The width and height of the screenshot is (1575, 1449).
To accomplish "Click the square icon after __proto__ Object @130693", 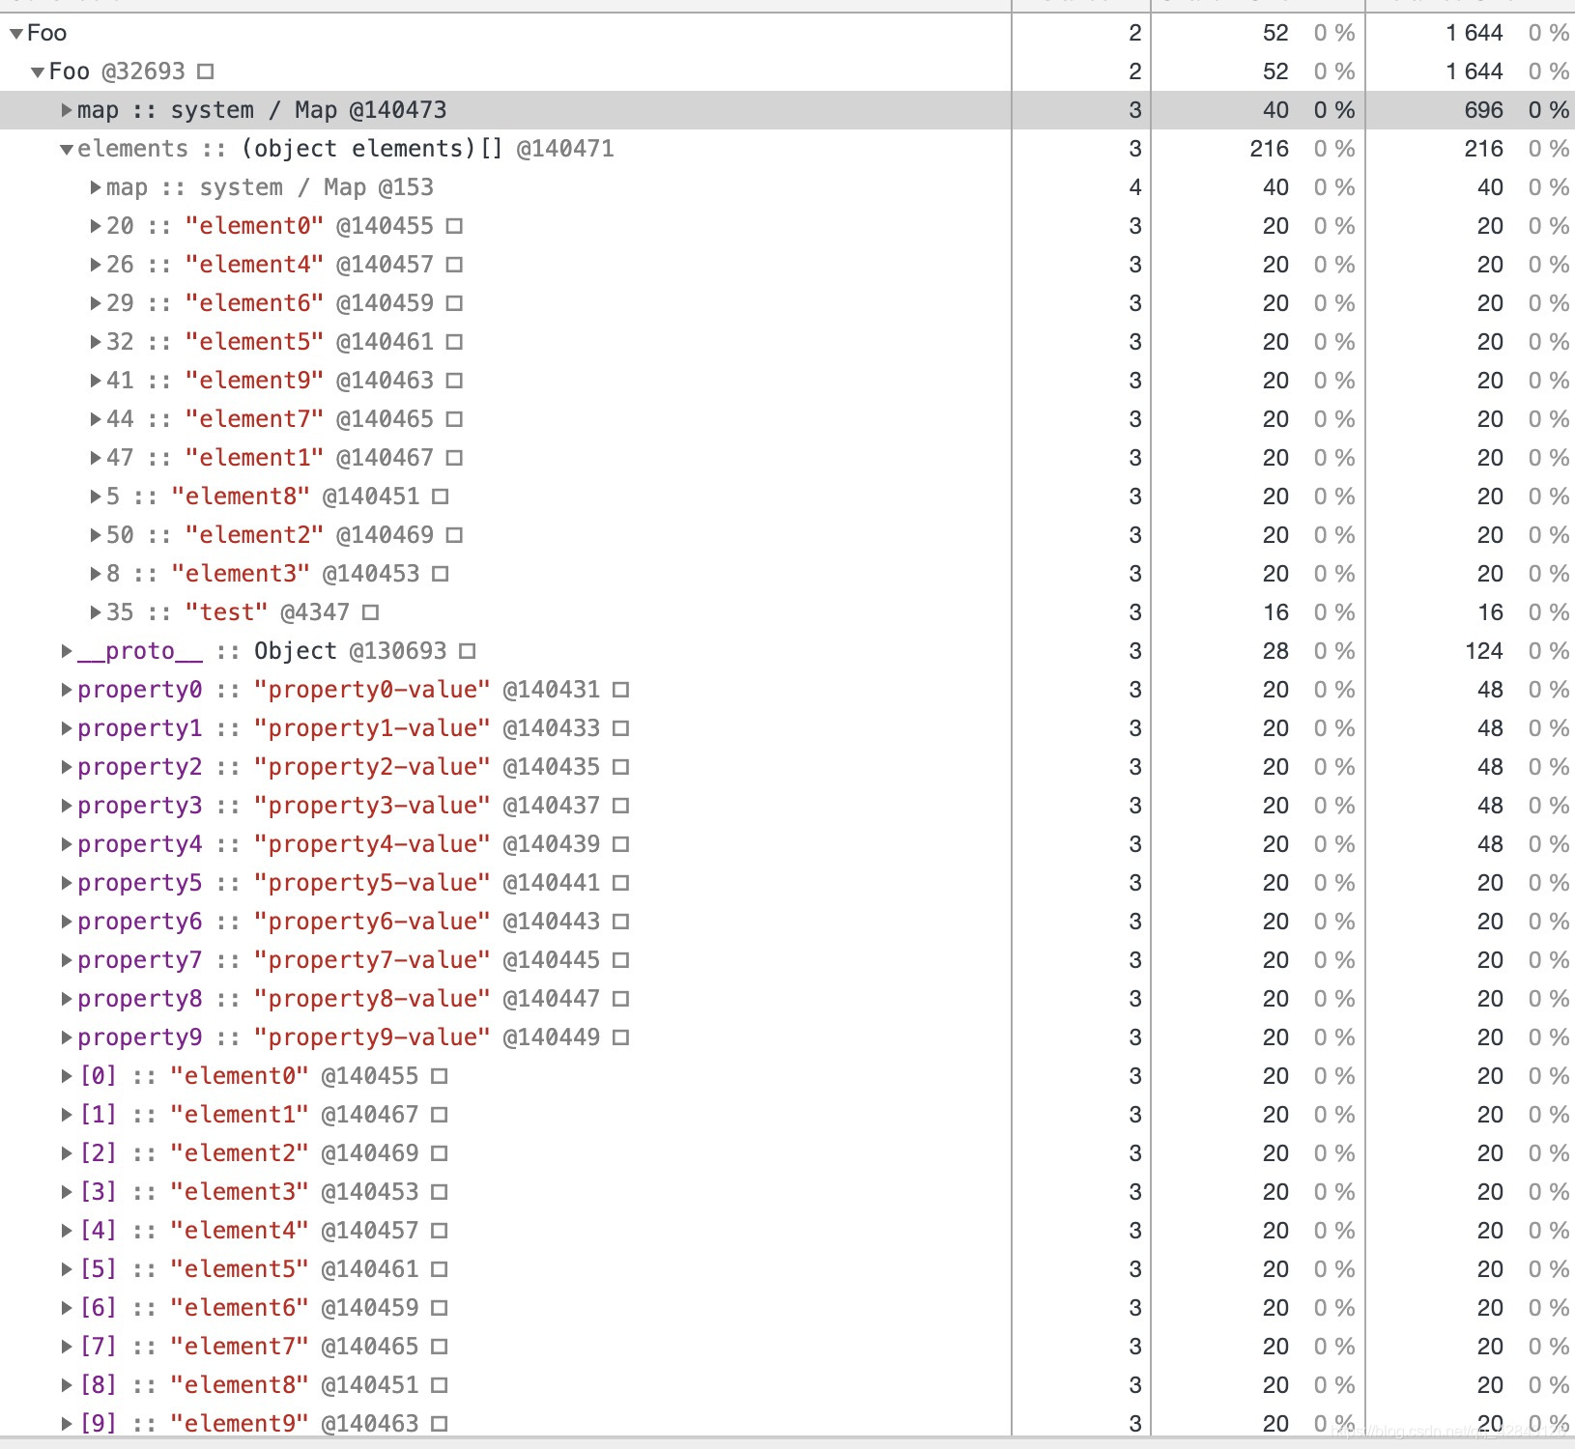I will point(468,651).
